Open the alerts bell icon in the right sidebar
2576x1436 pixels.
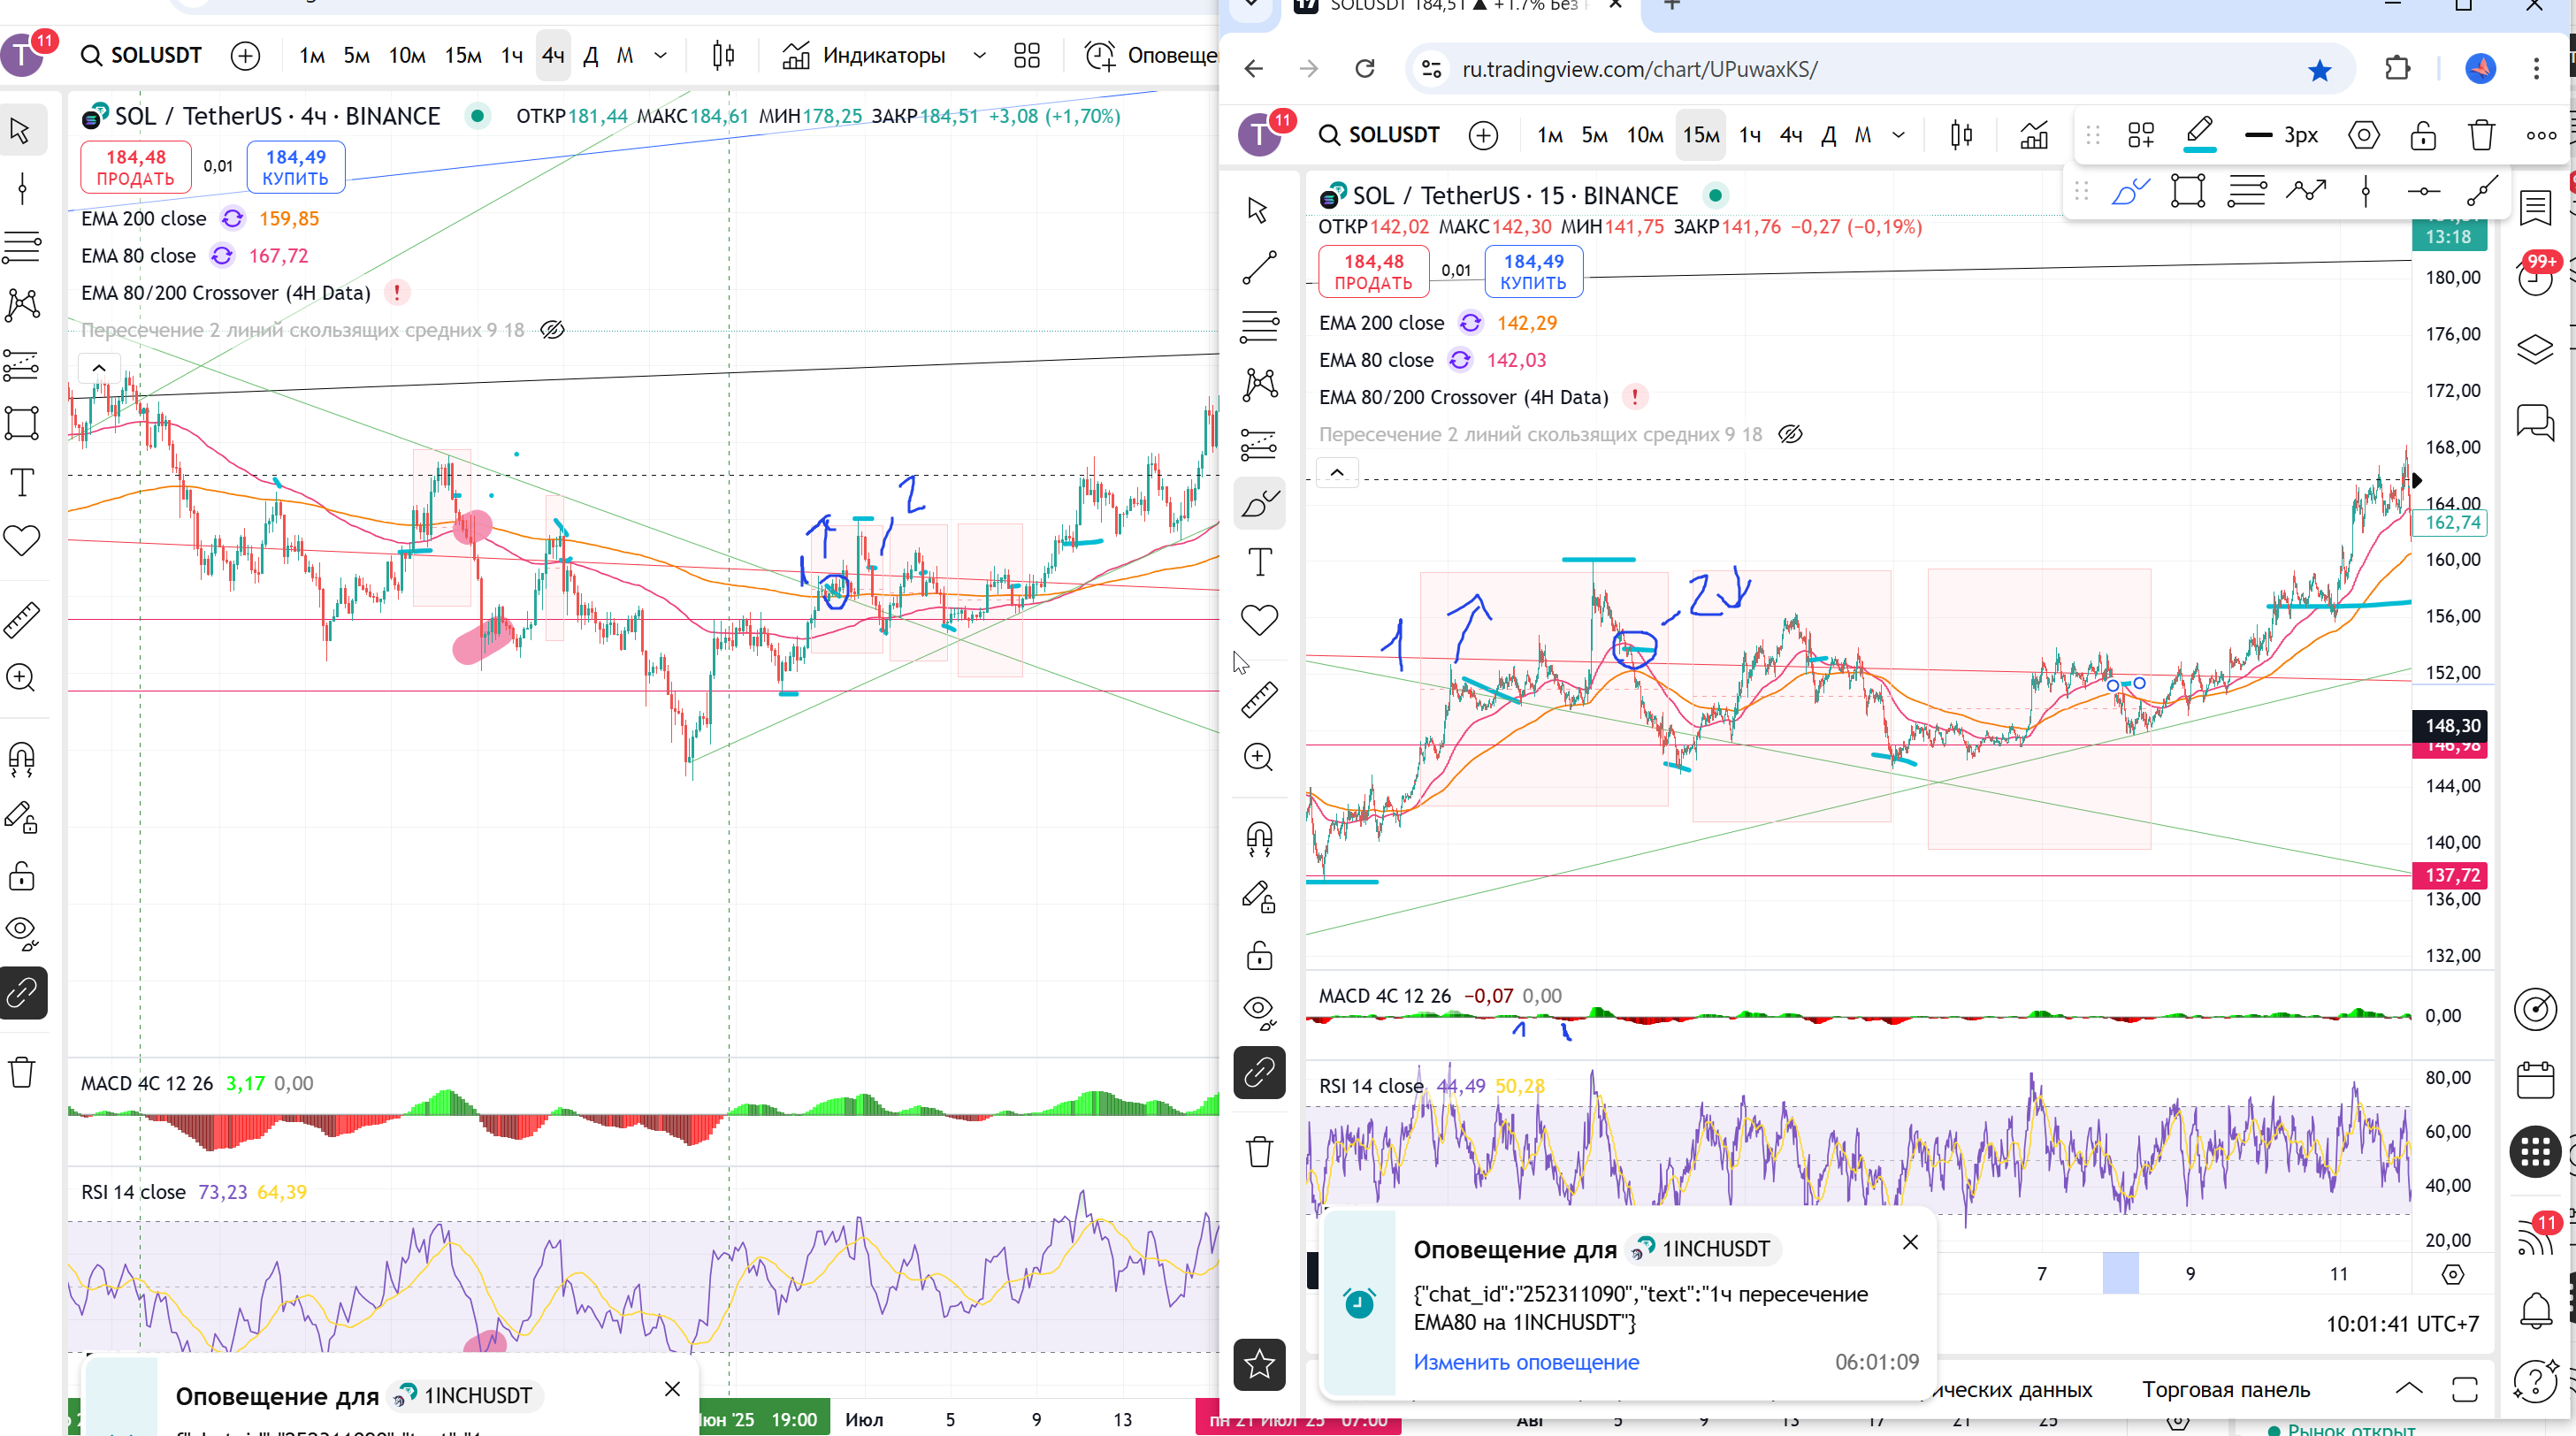pos(2535,1310)
